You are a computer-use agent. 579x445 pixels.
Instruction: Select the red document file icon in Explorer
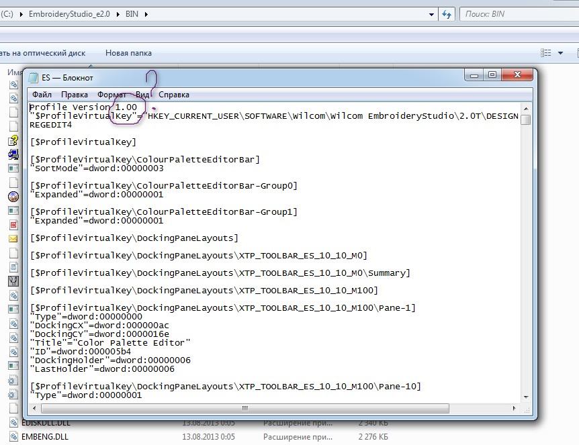[x=13, y=225]
